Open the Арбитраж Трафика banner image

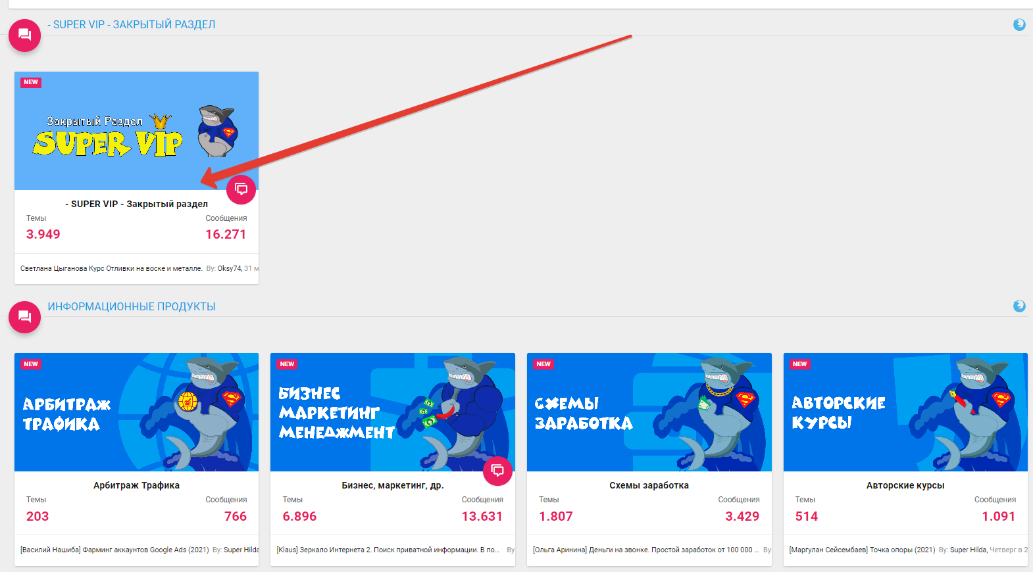(x=136, y=412)
